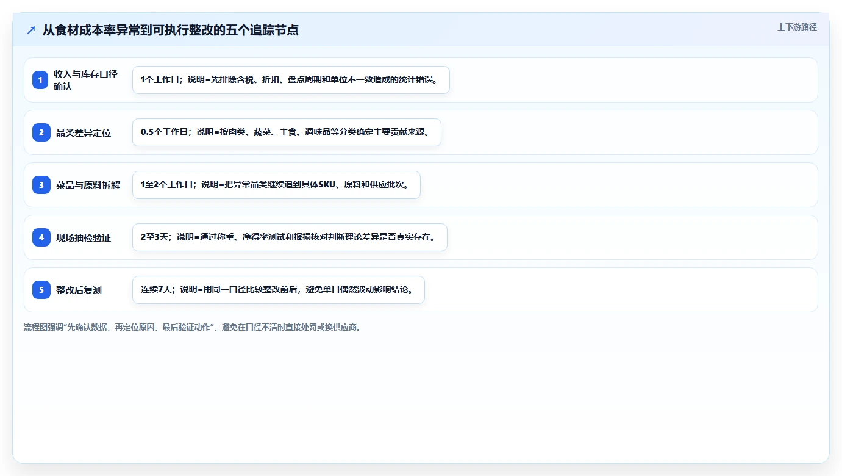This screenshot has width=842, height=476.
Task: Open the 1个工作日 description box
Action: [x=291, y=80]
